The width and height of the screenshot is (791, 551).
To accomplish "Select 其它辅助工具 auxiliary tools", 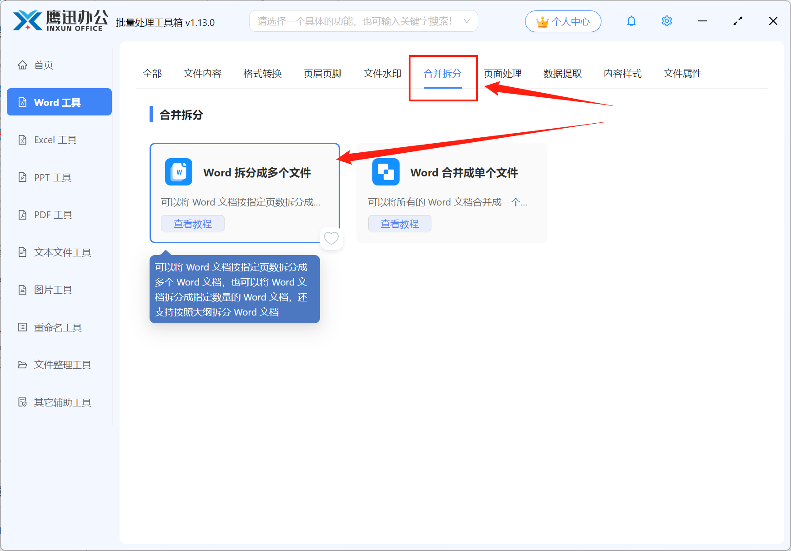I will point(62,402).
